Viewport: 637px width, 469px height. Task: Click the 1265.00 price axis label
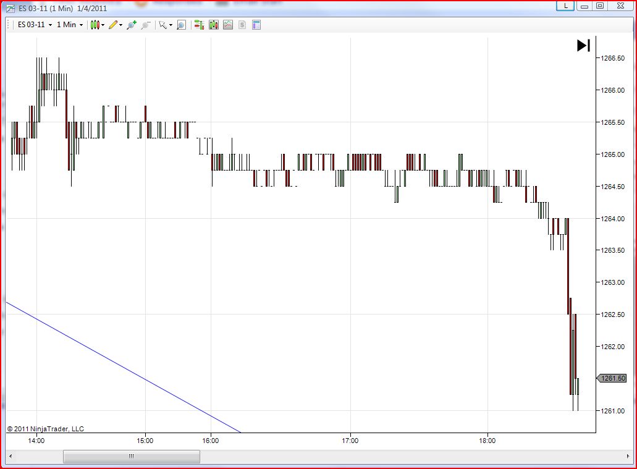click(x=613, y=154)
